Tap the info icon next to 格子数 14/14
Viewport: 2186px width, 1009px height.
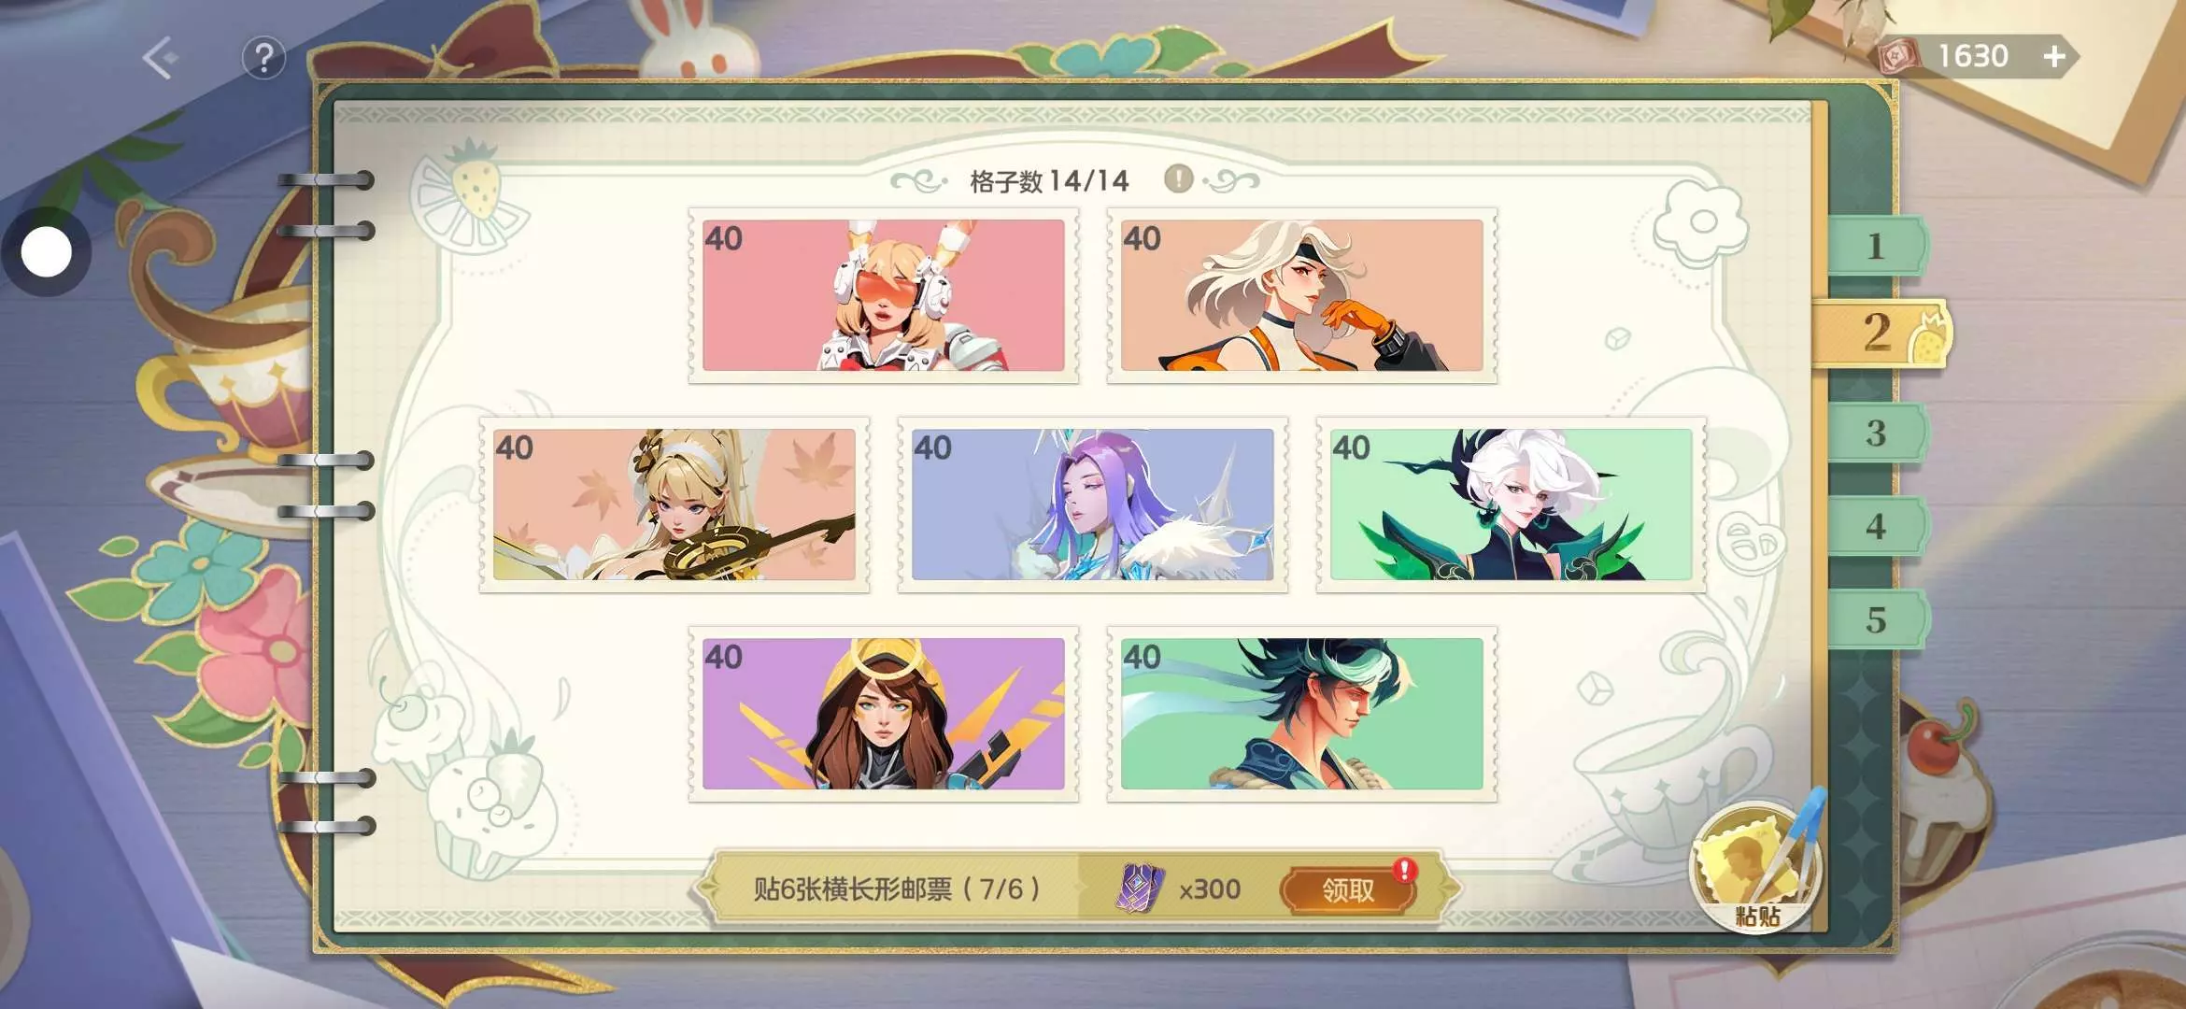tap(1178, 178)
